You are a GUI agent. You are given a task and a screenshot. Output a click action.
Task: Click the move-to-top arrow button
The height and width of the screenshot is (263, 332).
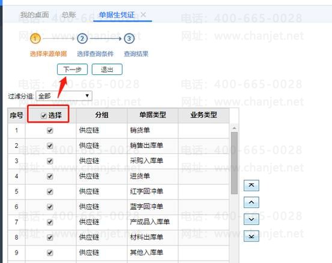252,186
